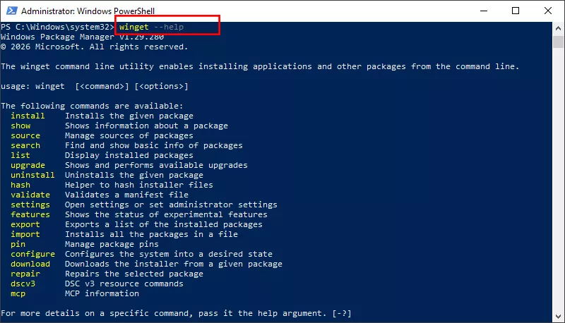This screenshot has width=565, height=323.
Task: Click 'Downloads the installer from given package'
Action: (174, 264)
